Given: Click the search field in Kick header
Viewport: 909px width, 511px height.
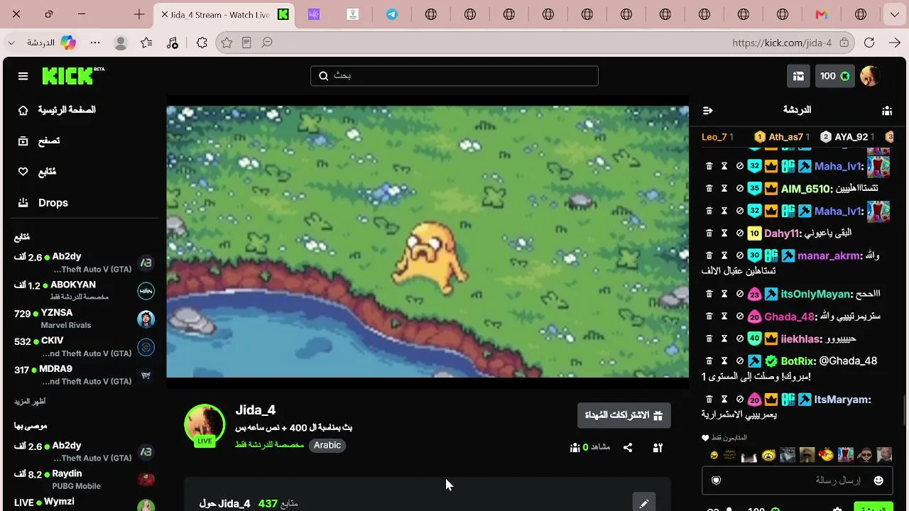Looking at the screenshot, I should pyautogui.click(x=454, y=76).
